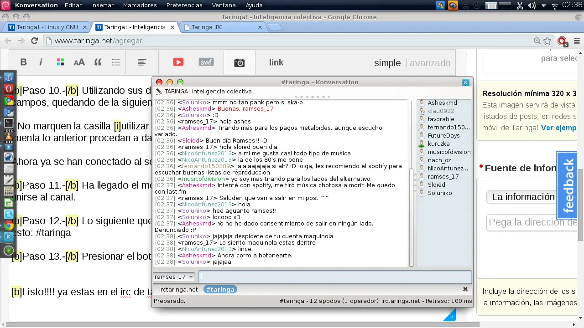
Task: Open the Marcadores menu
Action: click(140, 5)
